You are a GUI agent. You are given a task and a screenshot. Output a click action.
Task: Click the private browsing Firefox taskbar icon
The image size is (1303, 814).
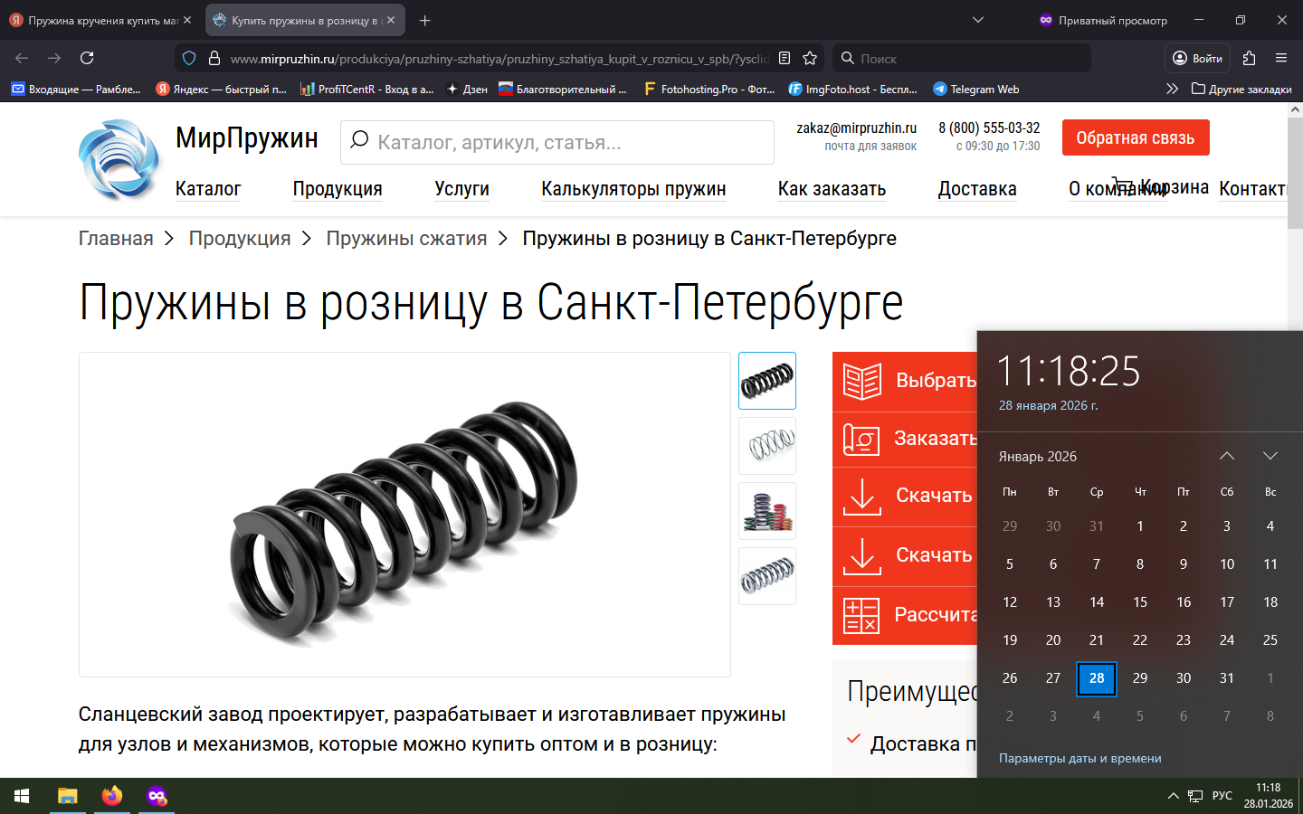[157, 796]
